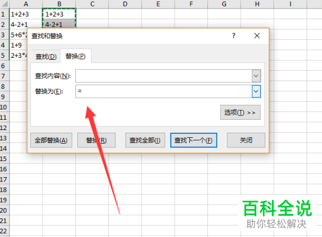
Task: Switch to the 查找(D) tab
Action: [46, 57]
